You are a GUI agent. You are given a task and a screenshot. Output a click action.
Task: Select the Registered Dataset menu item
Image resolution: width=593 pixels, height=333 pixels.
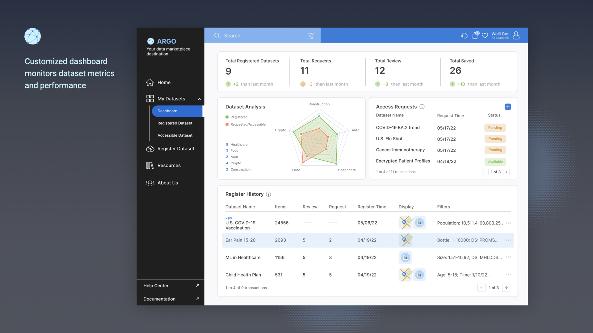tap(174, 123)
